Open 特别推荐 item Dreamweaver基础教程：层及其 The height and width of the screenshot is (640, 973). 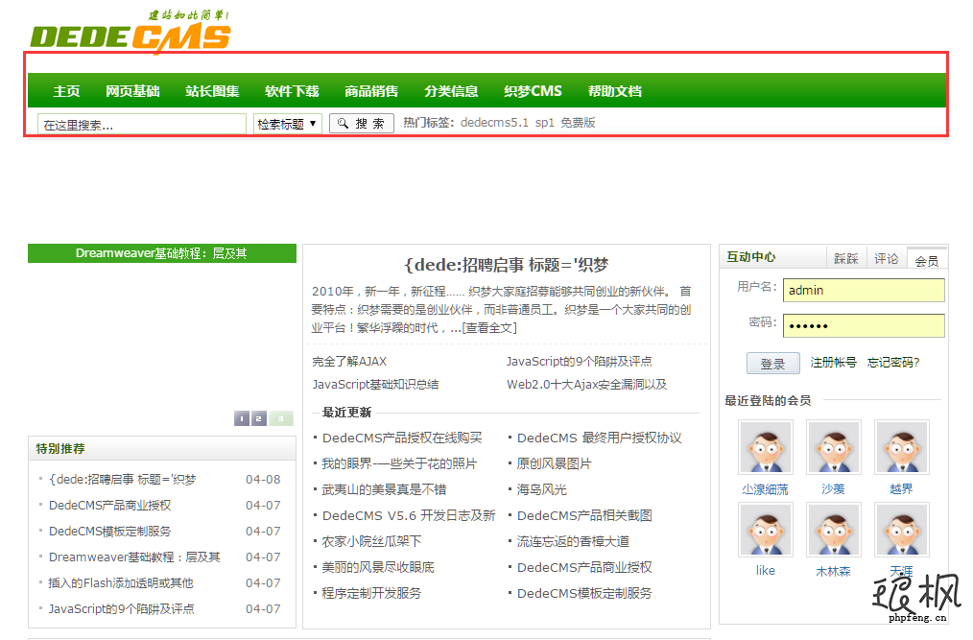[134, 557]
